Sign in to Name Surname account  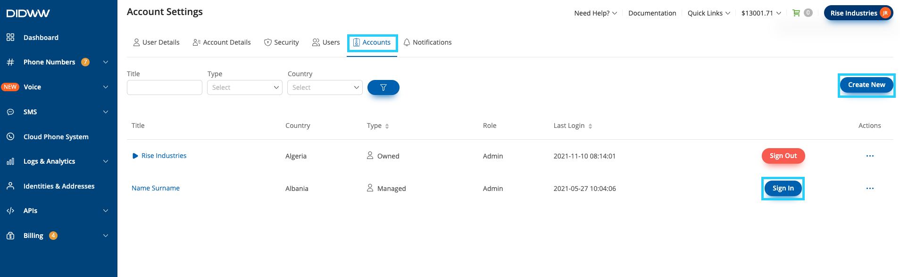[783, 189]
